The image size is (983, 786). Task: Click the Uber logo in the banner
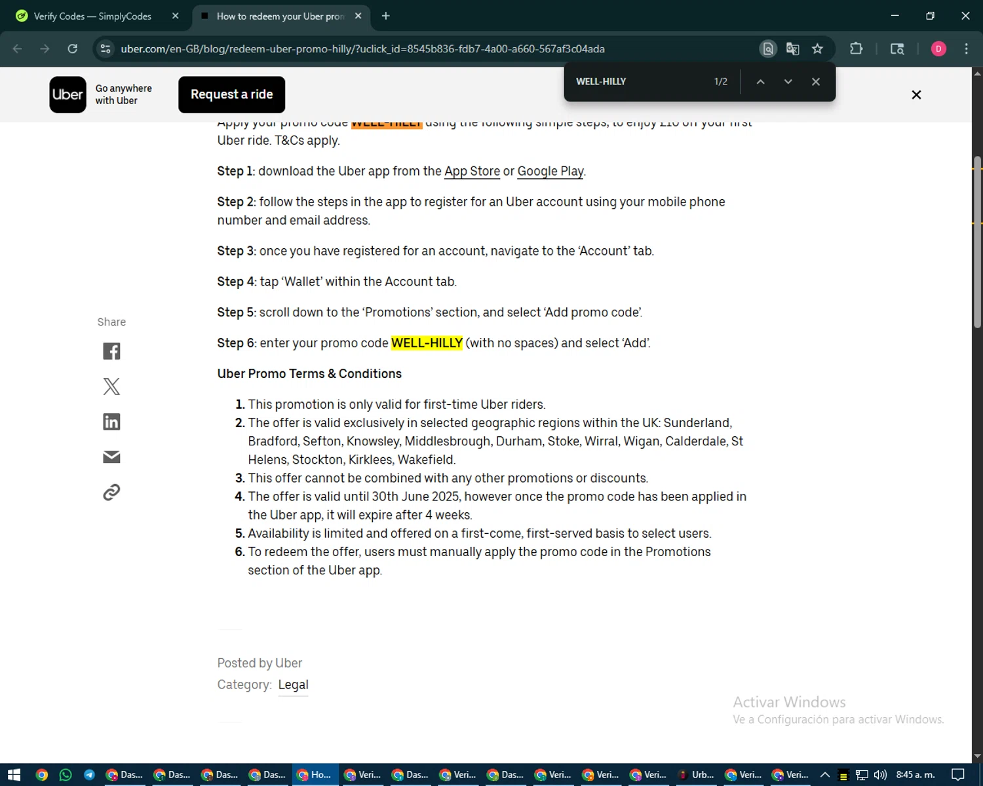(x=67, y=95)
